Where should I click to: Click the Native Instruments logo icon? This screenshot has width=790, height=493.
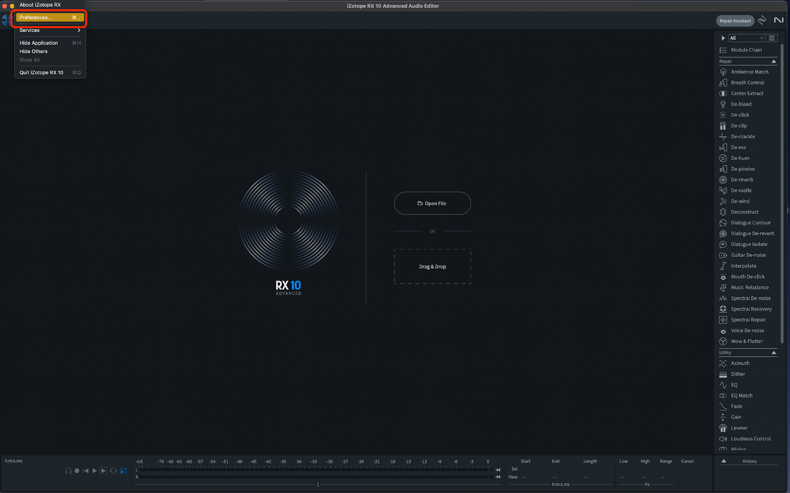779,20
